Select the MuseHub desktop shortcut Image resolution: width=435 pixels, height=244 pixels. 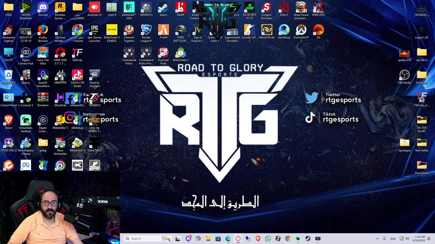tap(60, 100)
